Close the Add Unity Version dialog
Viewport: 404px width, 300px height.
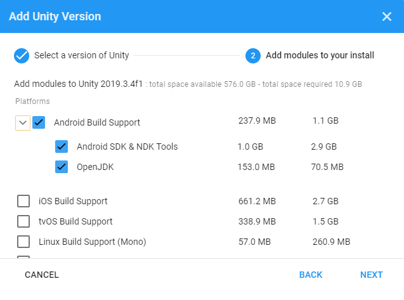click(x=387, y=16)
